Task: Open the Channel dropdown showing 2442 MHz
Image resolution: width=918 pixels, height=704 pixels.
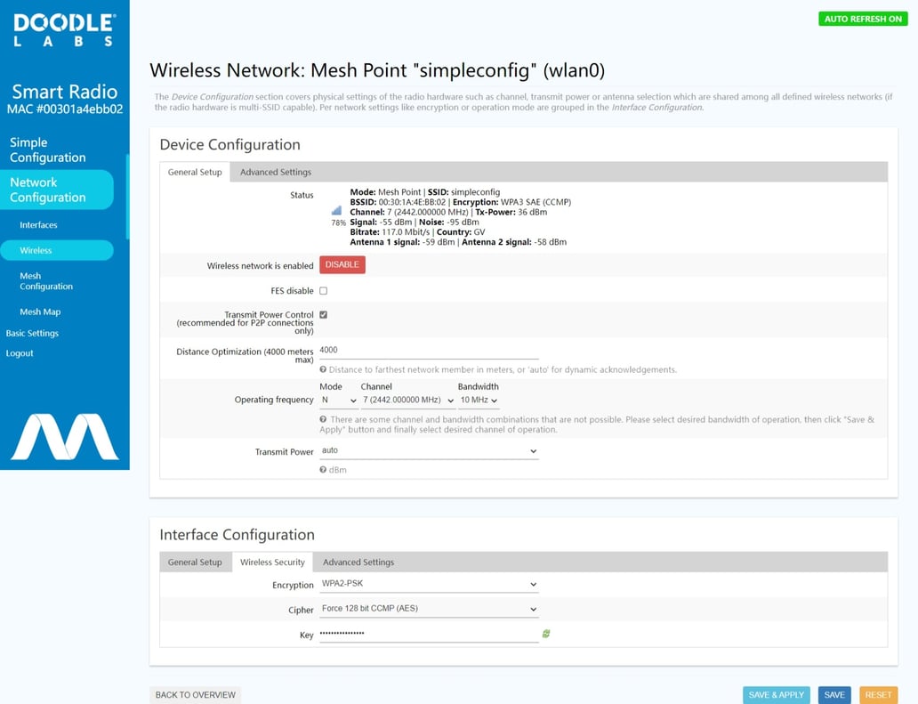Action: pyautogui.click(x=405, y=400)
